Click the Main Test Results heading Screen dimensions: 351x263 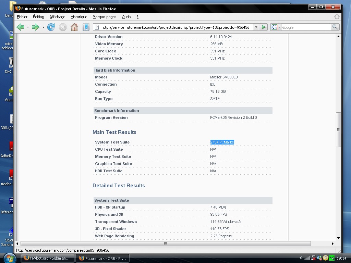pos(114,132)
